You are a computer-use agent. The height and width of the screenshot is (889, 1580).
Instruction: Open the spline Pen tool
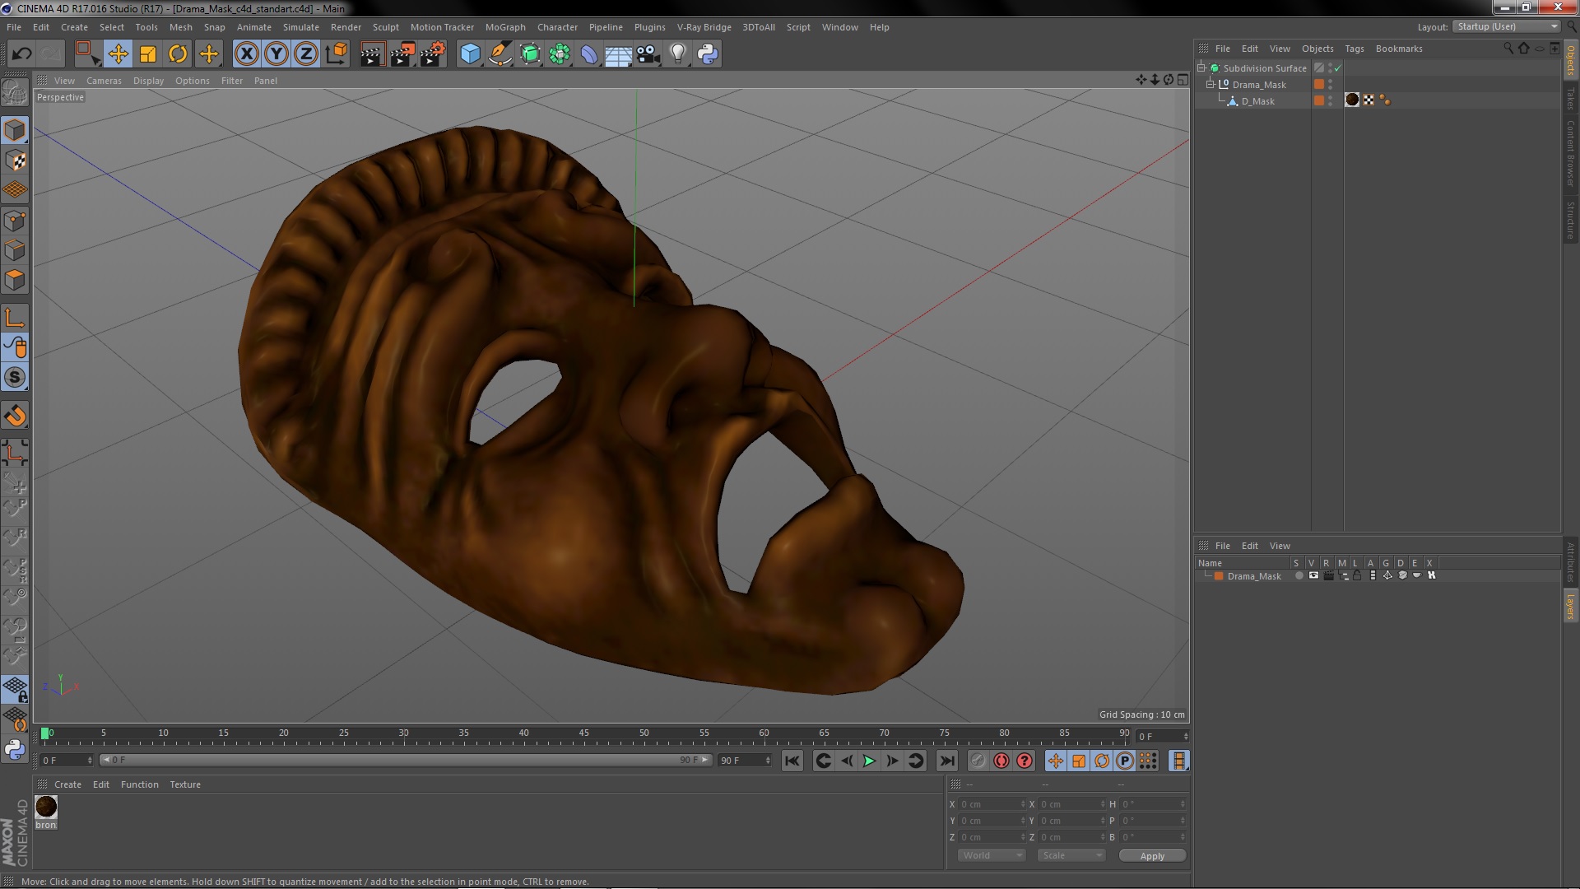500,54
